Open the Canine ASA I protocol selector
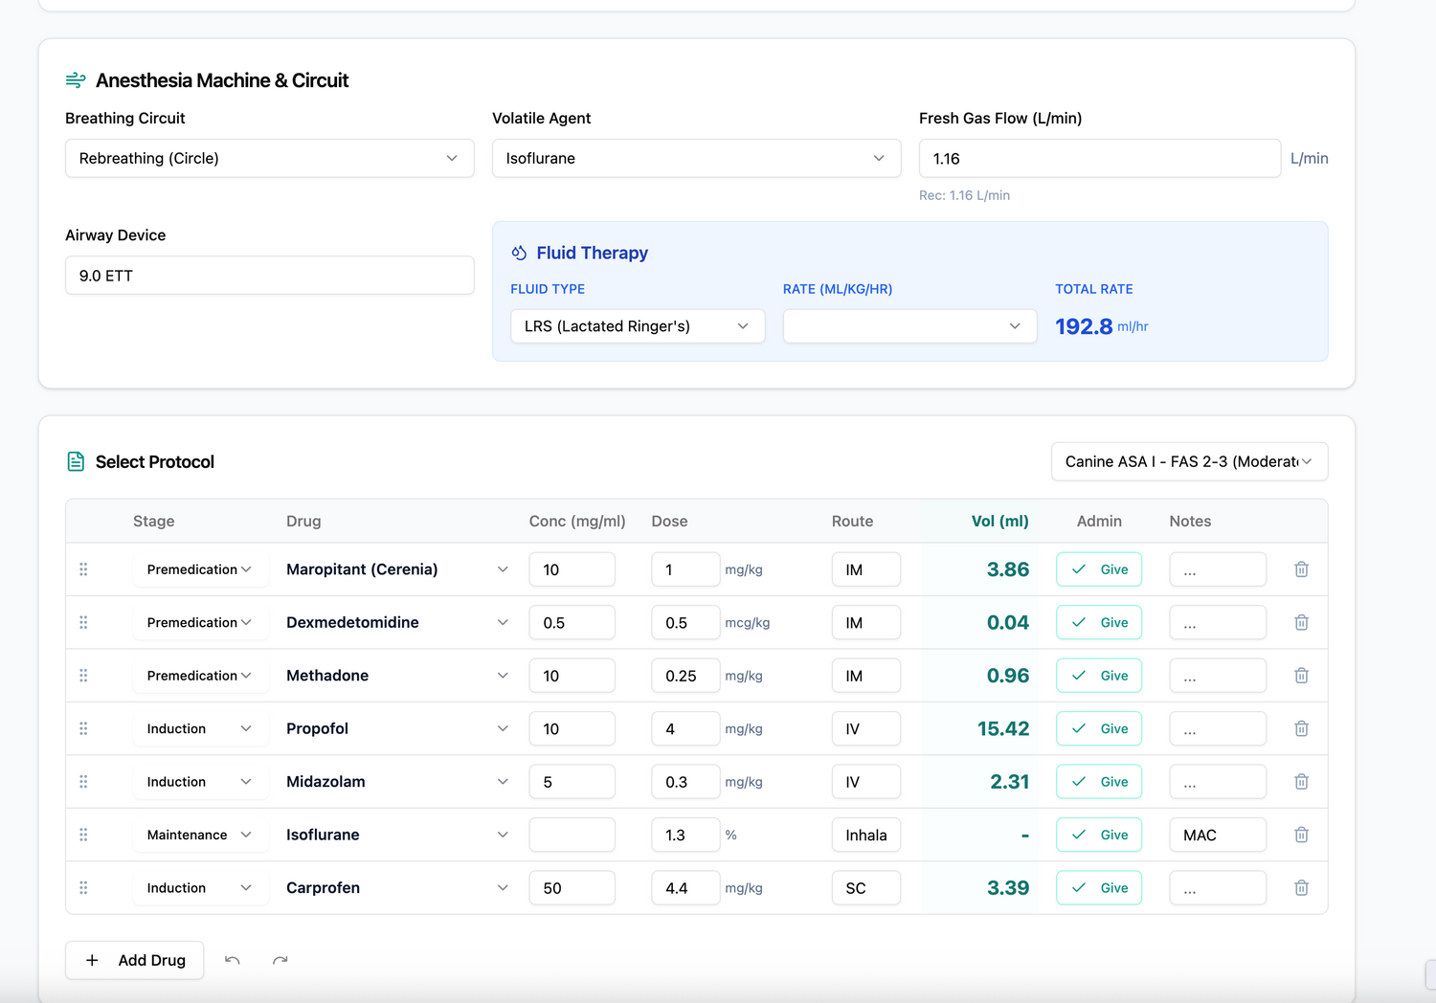1436x1003 pixels. click(1188, 461)
